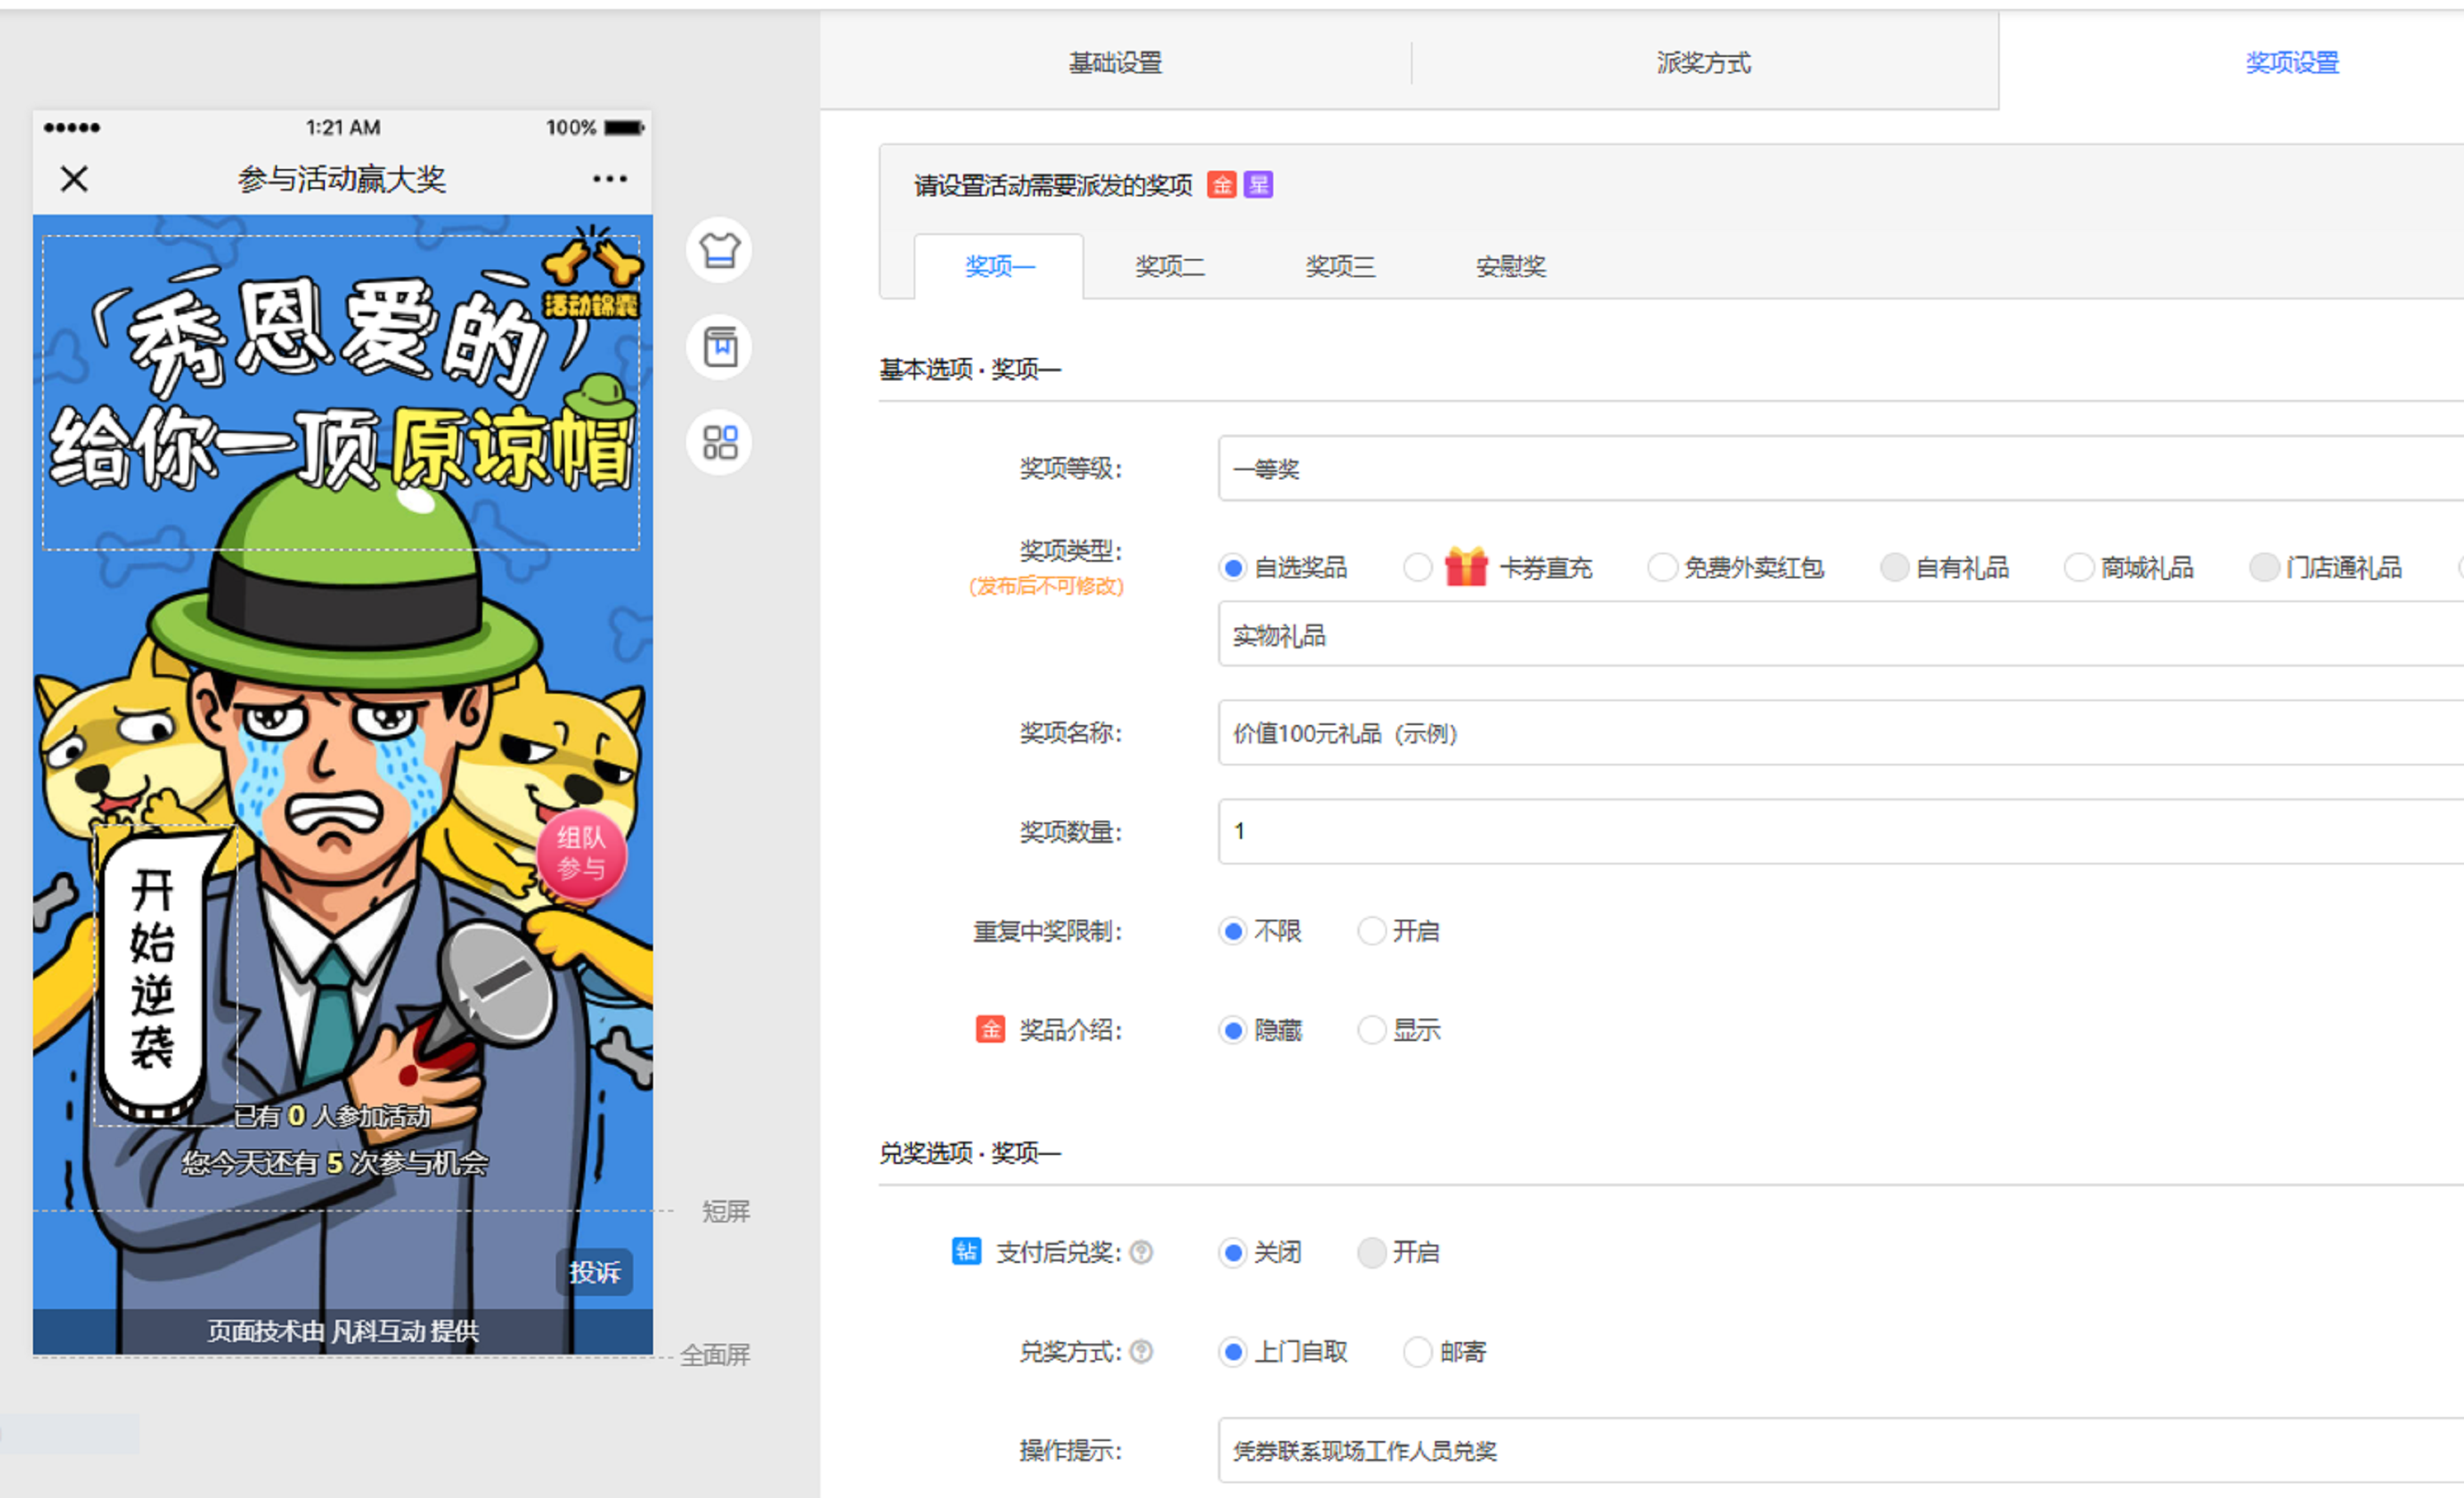Open the 奖项二 prize tab

1169,266
